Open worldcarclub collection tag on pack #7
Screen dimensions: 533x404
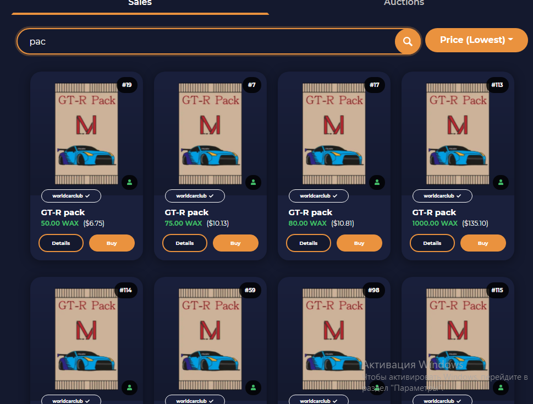tap(195, 196)
